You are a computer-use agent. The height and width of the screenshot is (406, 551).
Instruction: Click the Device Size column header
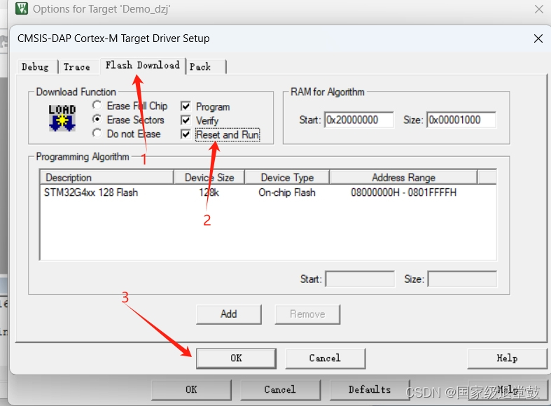209,177
